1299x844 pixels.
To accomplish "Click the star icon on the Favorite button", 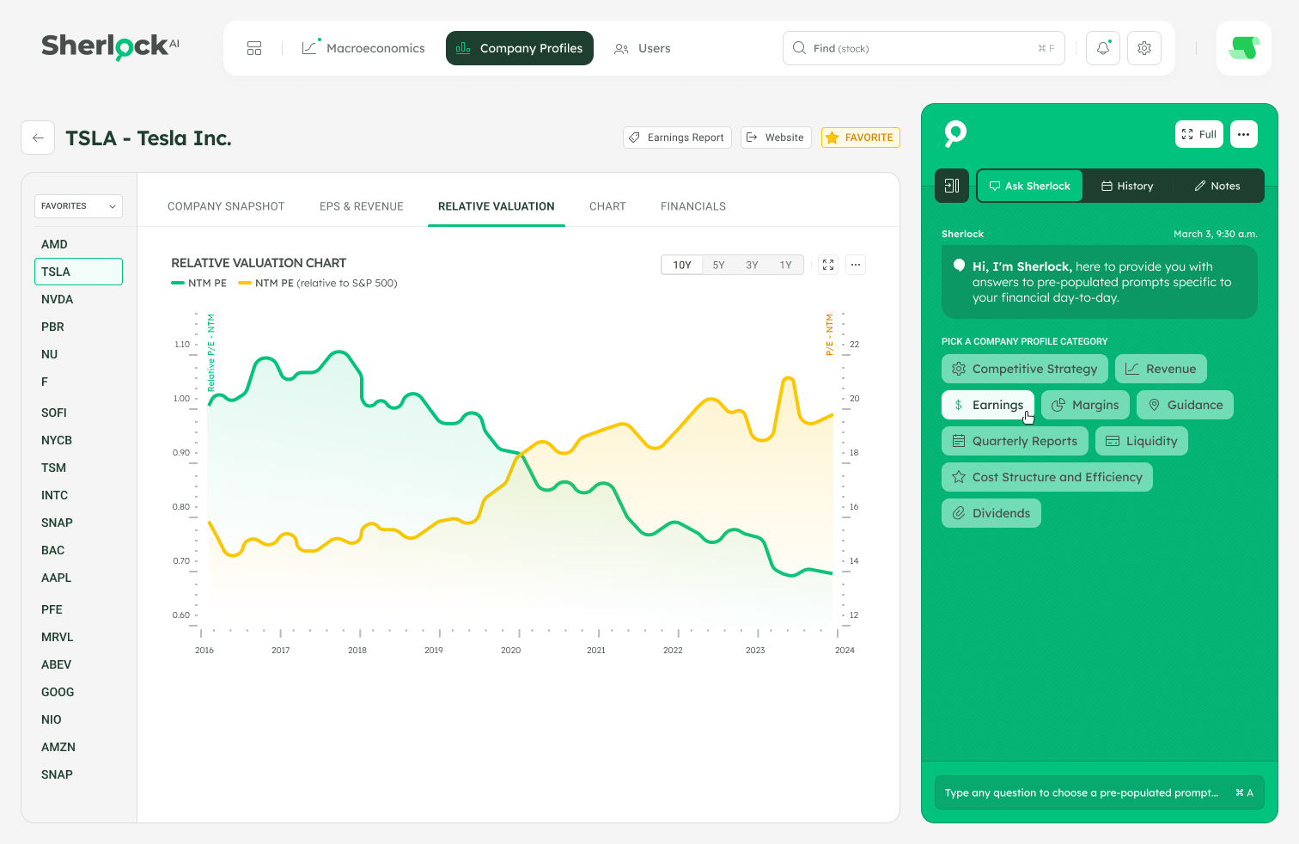I will (832, 138).
